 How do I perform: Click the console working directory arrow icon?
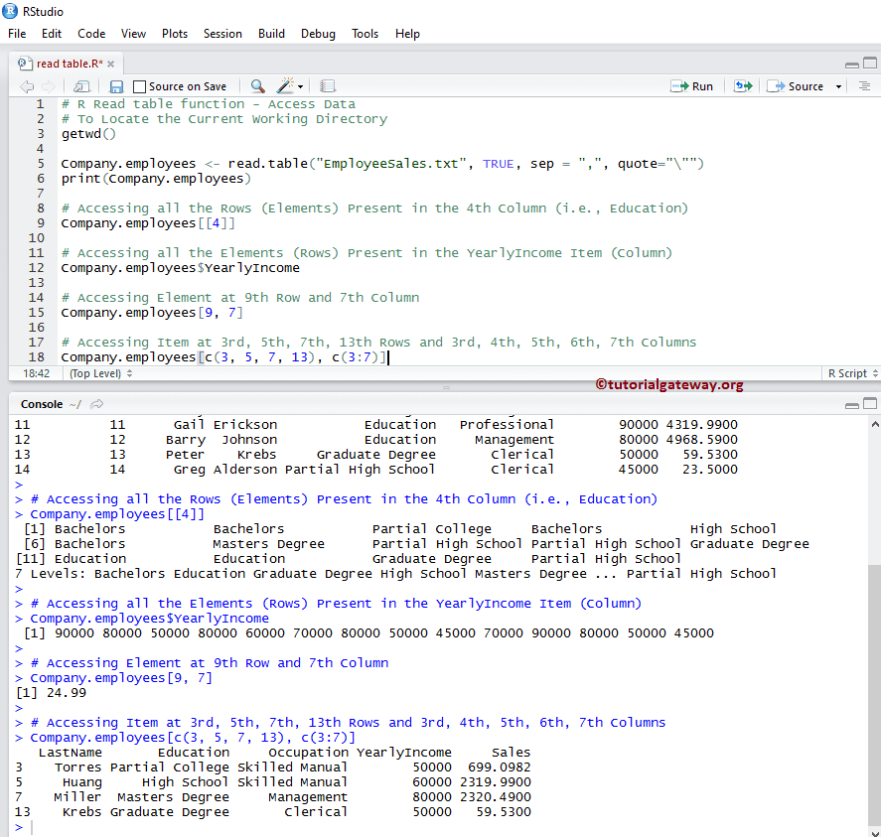[97, 404]
